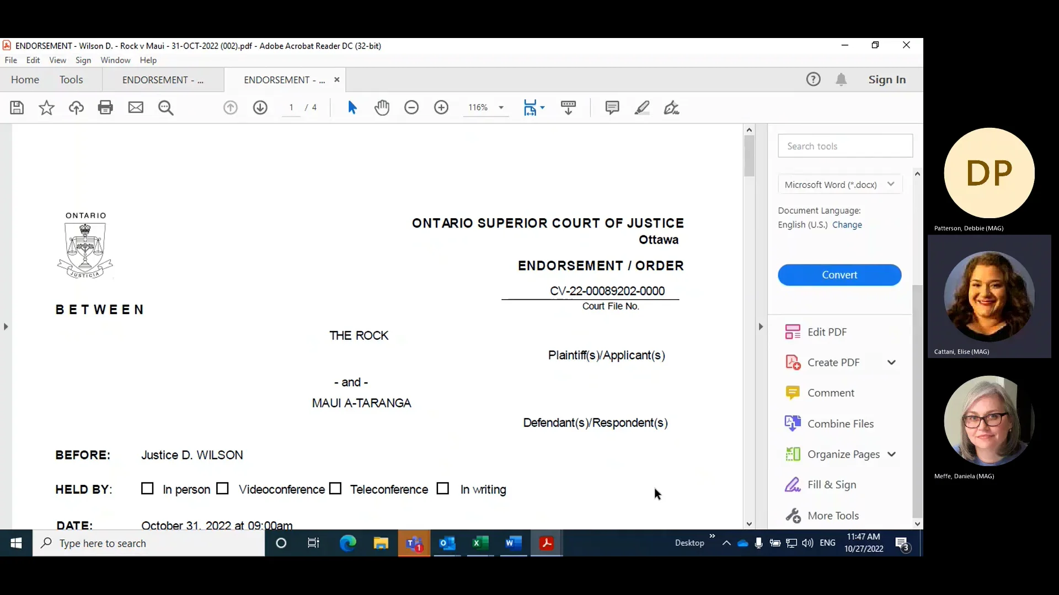The height and width of the screenshot is (595, 1059).
Task: Zoom in with the plus icon
Action: coord(441,107)
